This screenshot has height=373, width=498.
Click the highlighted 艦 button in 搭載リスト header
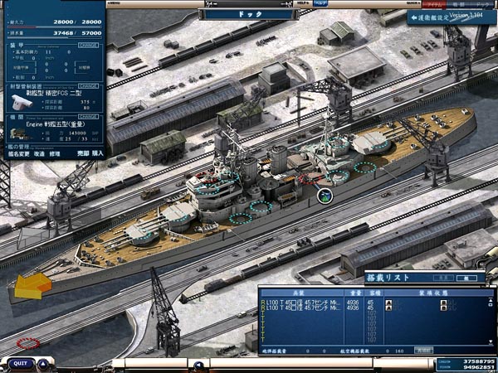pyautogui.click(x=466, y=279)
